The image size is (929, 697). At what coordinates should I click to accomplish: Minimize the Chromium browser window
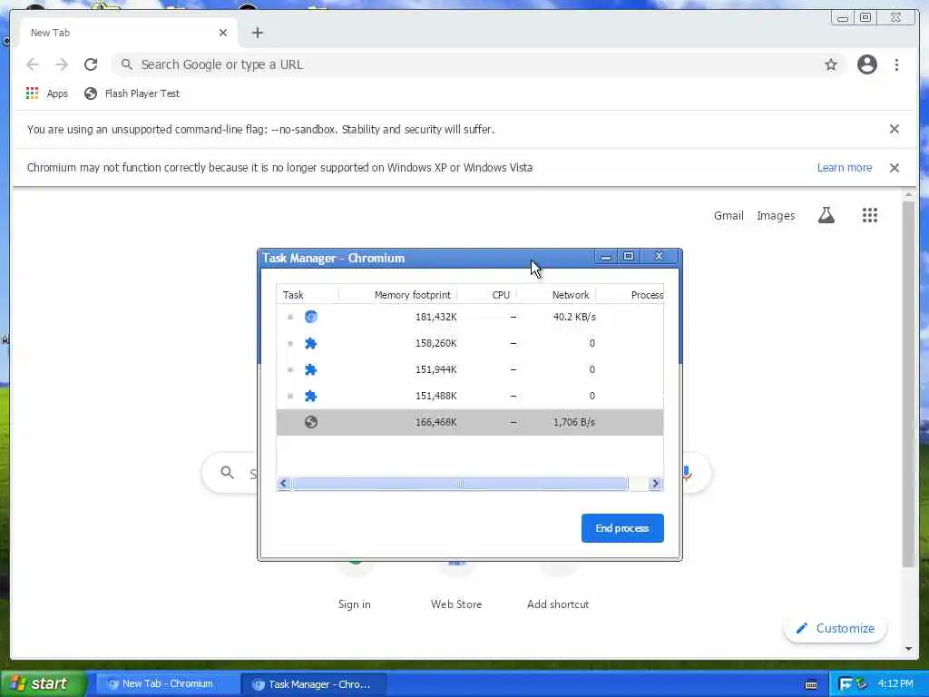[842, 18]
